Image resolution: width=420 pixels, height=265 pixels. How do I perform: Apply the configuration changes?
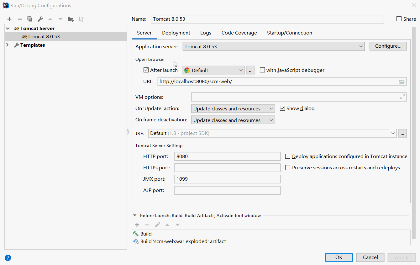point(402,257)
